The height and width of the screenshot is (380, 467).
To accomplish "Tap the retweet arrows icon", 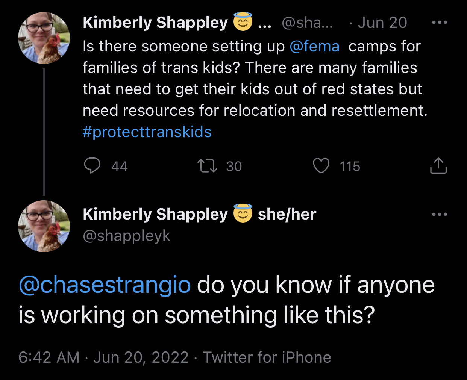I will click(x=207, y=166).
